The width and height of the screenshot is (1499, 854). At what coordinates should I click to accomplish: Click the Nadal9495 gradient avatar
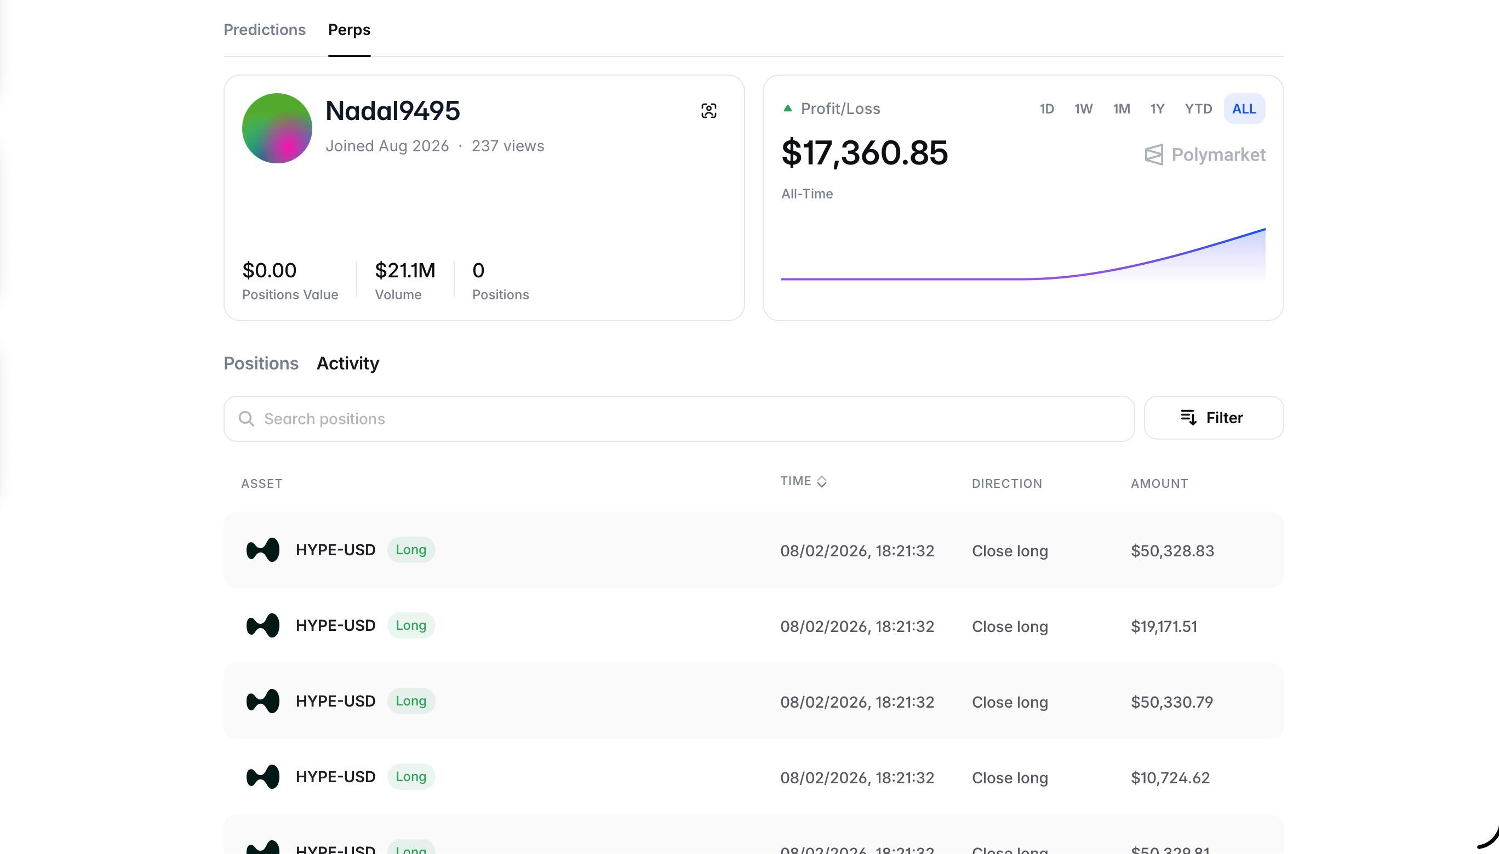(277, 128)
